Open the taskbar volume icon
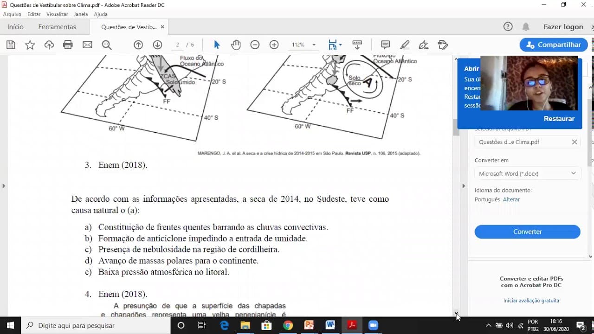This screenshot has width=594, height=334. point(510,326)
